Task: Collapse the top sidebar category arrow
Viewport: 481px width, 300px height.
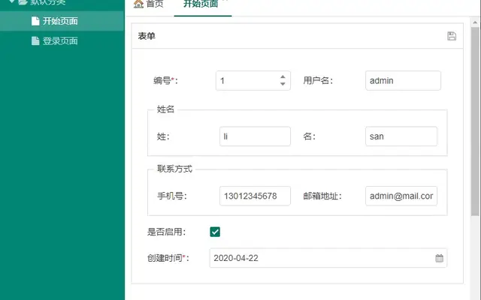Action: (x=12, y=1)
